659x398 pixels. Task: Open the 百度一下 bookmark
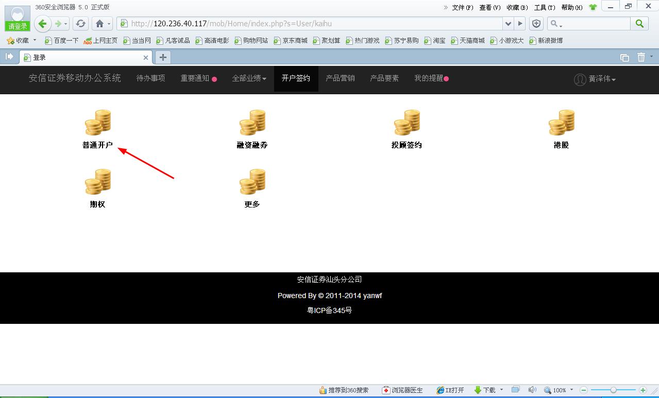point(62,40)
